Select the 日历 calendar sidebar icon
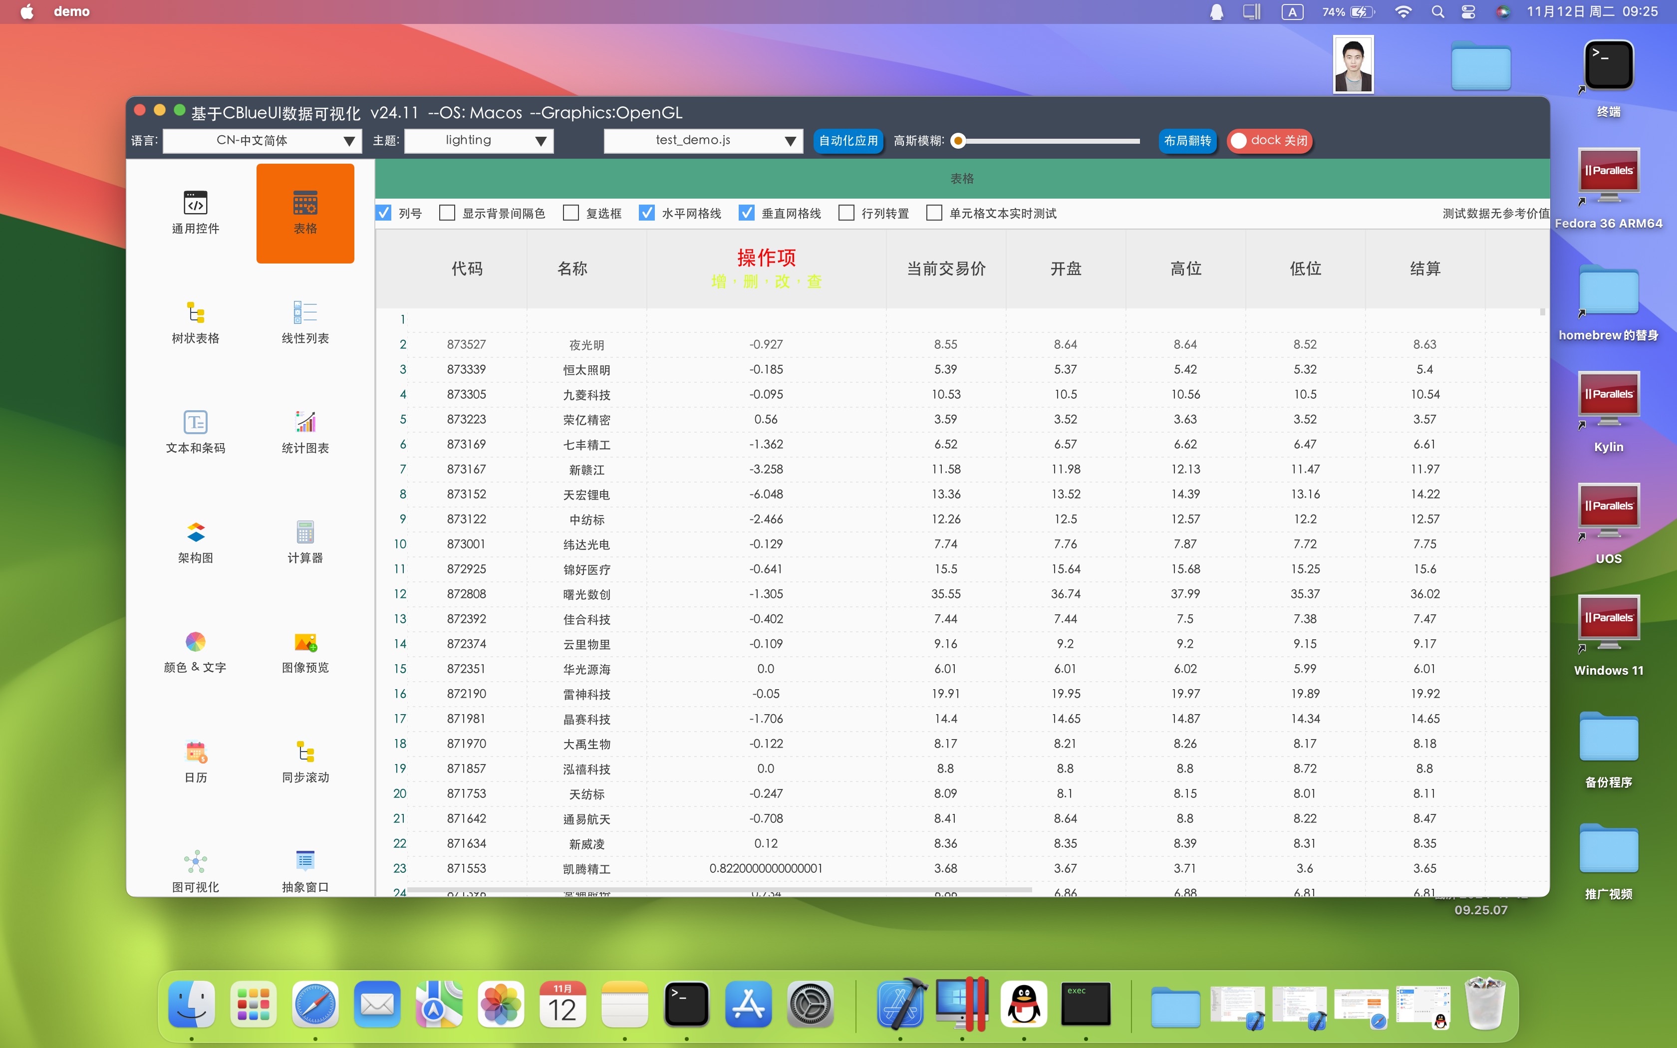Screen dimensions: 1677x1048 point(196,753)
